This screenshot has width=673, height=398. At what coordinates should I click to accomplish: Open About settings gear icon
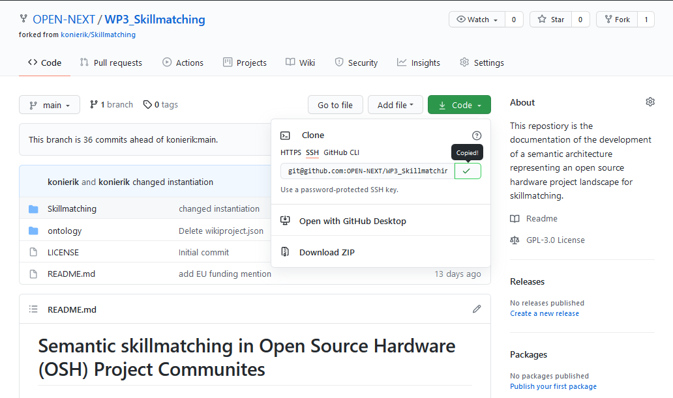[x=650, y=102]
